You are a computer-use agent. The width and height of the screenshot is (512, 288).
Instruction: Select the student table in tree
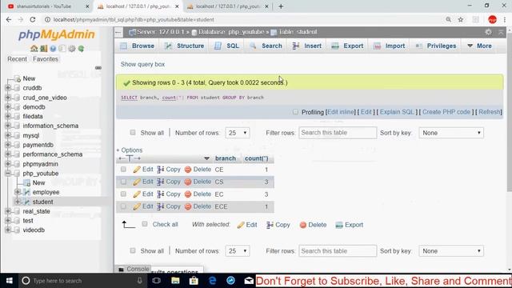42,202
